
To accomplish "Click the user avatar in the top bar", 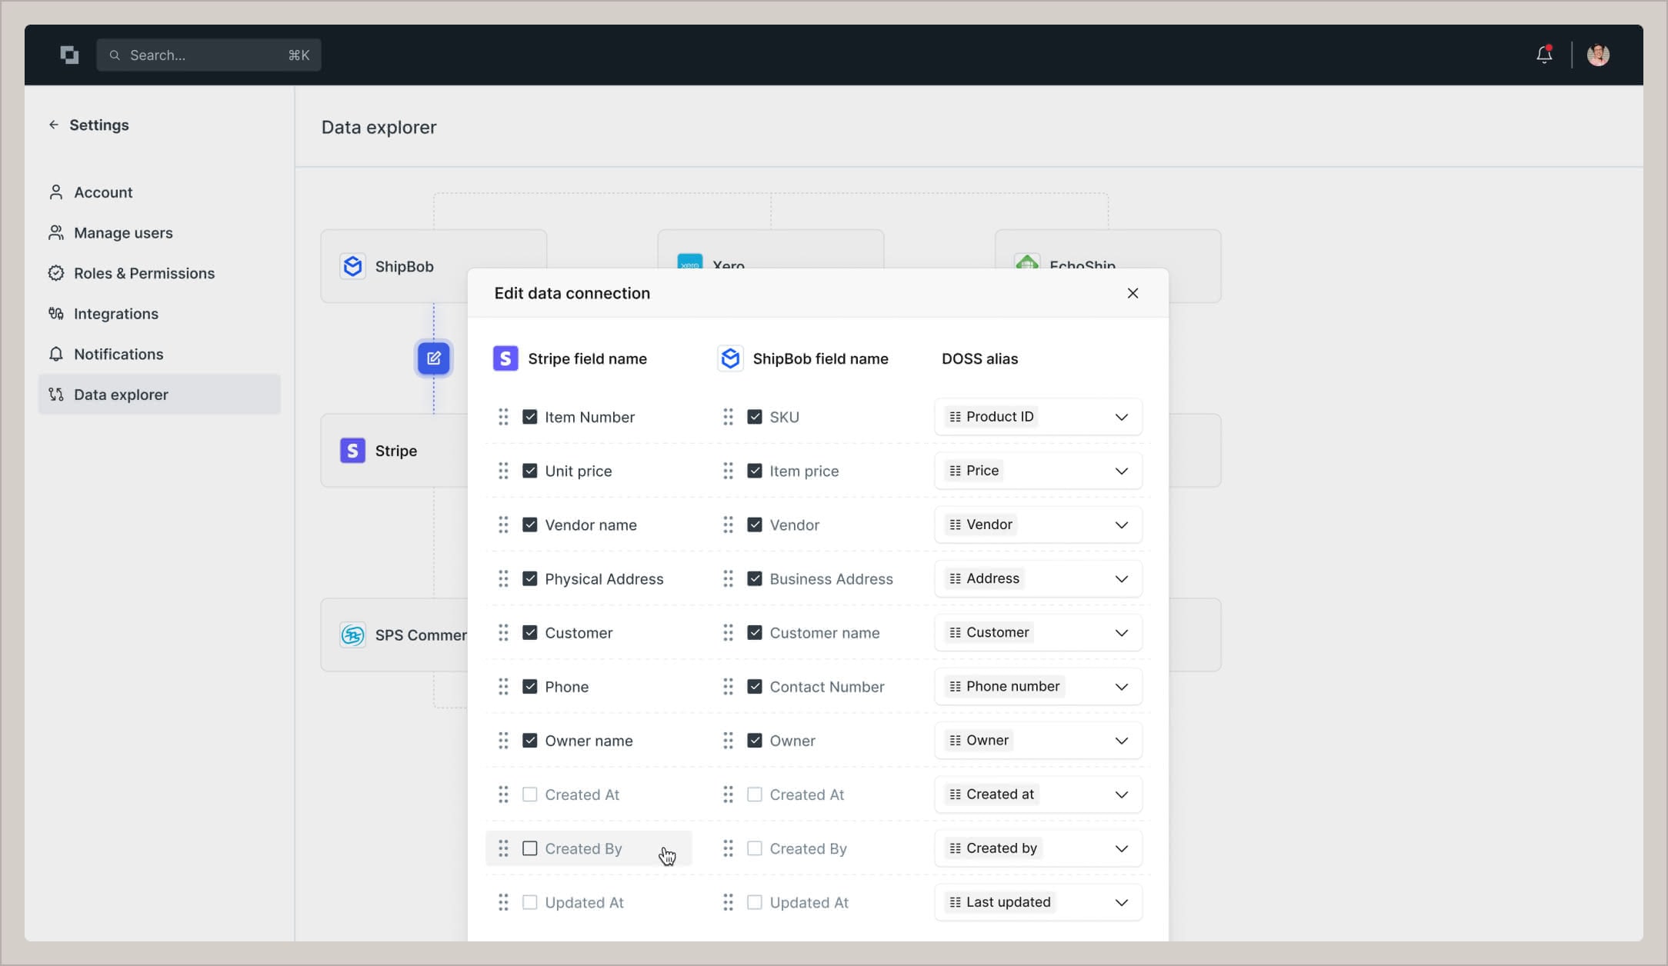I will [x=1599, y=55].
